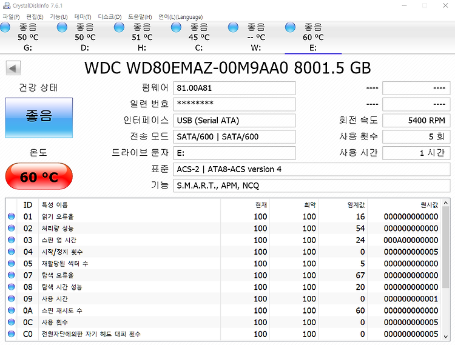
Task: Open the 테마(T) menu
Action: (83, 17)
